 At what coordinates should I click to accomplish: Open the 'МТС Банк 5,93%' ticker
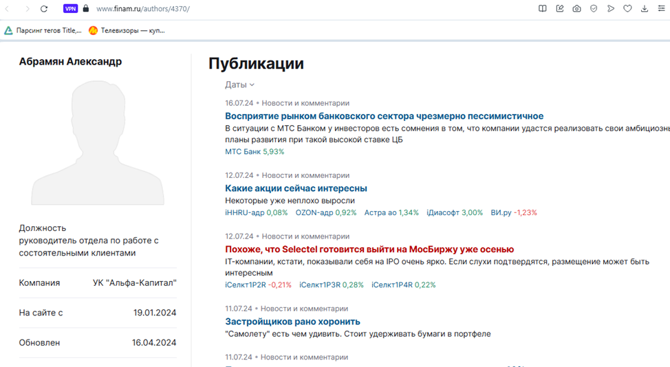coord(255,151)
